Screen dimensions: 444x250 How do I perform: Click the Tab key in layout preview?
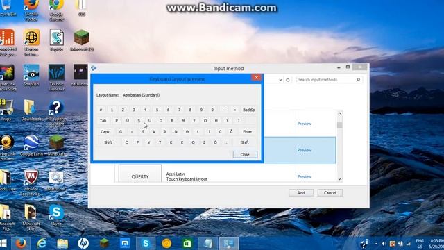click(x=103, y=120)
